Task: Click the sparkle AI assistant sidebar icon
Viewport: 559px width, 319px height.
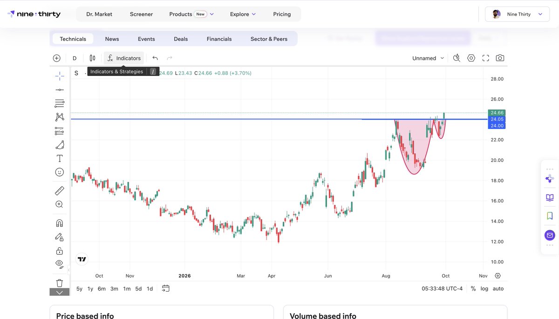Action: pyautogui.click(x=550, y=179)
